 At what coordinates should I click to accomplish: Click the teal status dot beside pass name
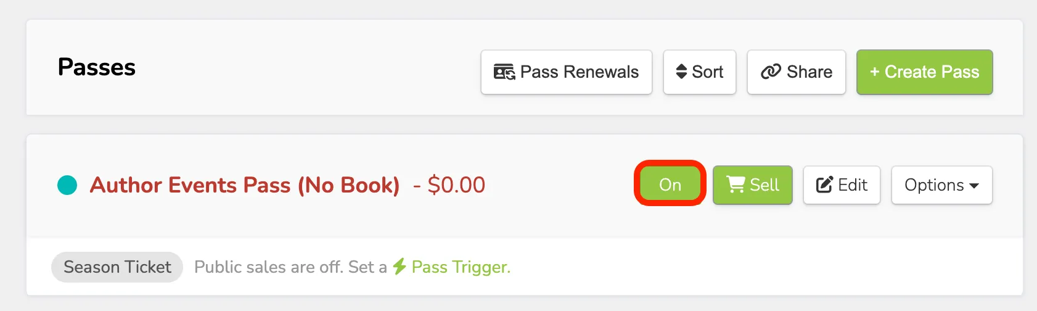coord(67,185)
